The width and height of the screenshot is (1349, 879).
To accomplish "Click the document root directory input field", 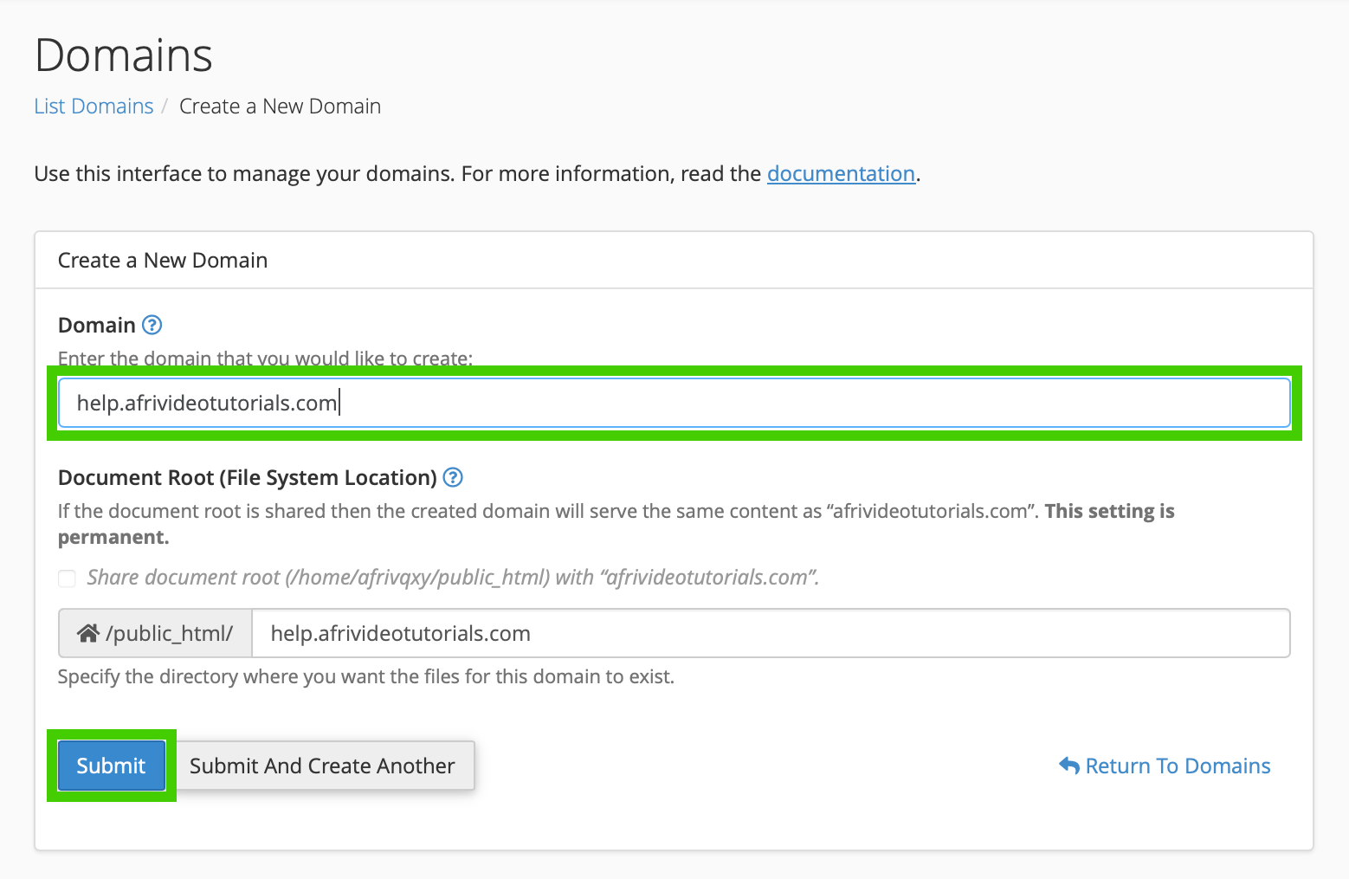I will click(x=769, y=634).
